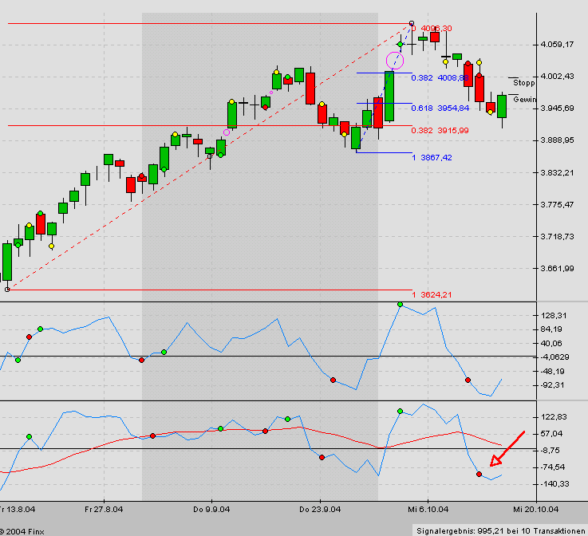Image resolution: width=588 pixels, height=536 pixels.
Task: Click the date label Mi 6.10.04
Action: coord(428,510)
